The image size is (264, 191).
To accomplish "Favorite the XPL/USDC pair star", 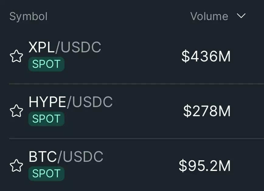I will click(x=16, y=56).
